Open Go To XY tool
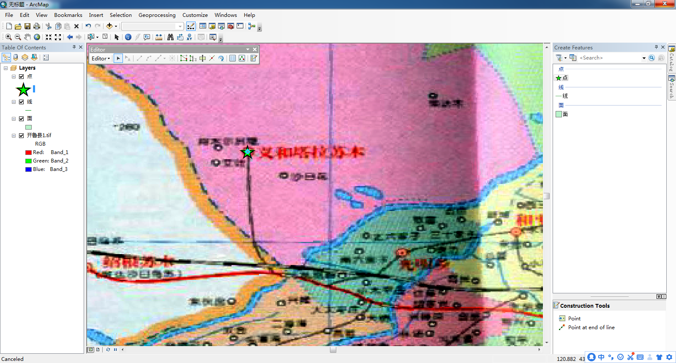This screenshot has height=363, width=676. tap(190, 37)
